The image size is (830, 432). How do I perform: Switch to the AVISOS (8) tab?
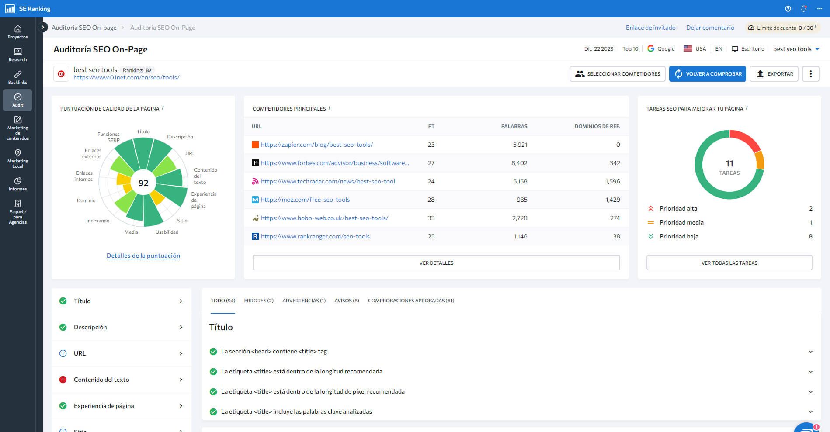pos(347,301)
